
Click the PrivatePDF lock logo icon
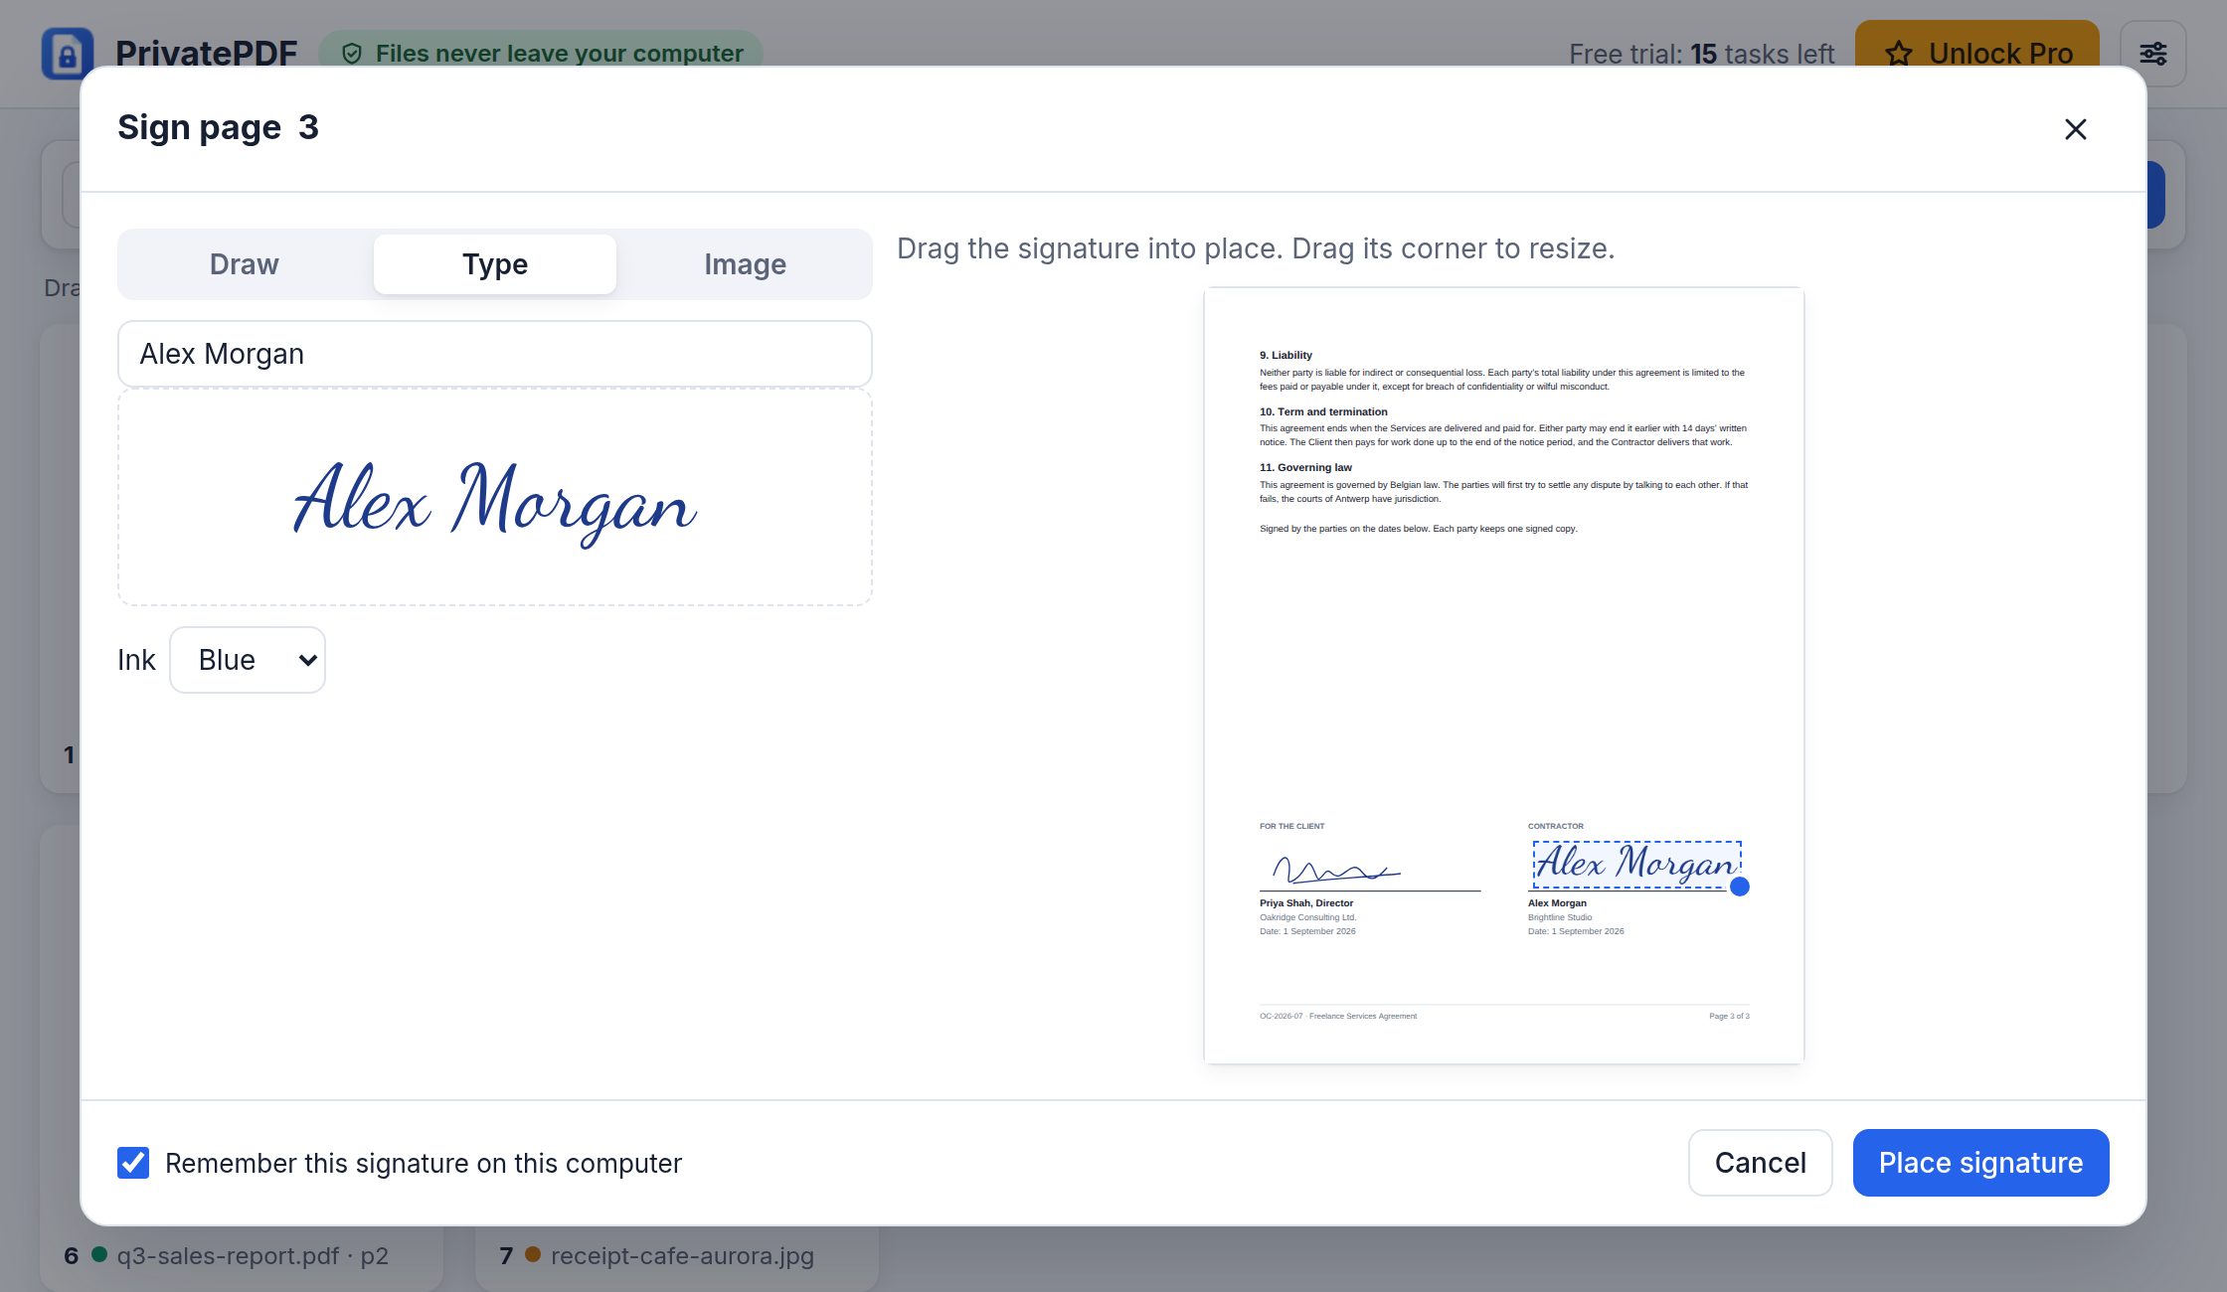pos(68,54)
